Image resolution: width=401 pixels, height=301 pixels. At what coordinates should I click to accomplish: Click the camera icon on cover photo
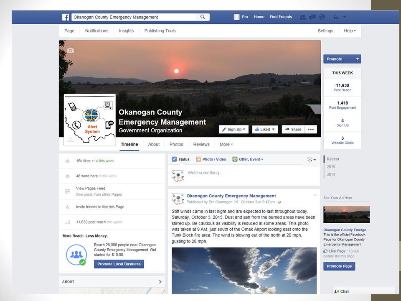pos(71,51)
